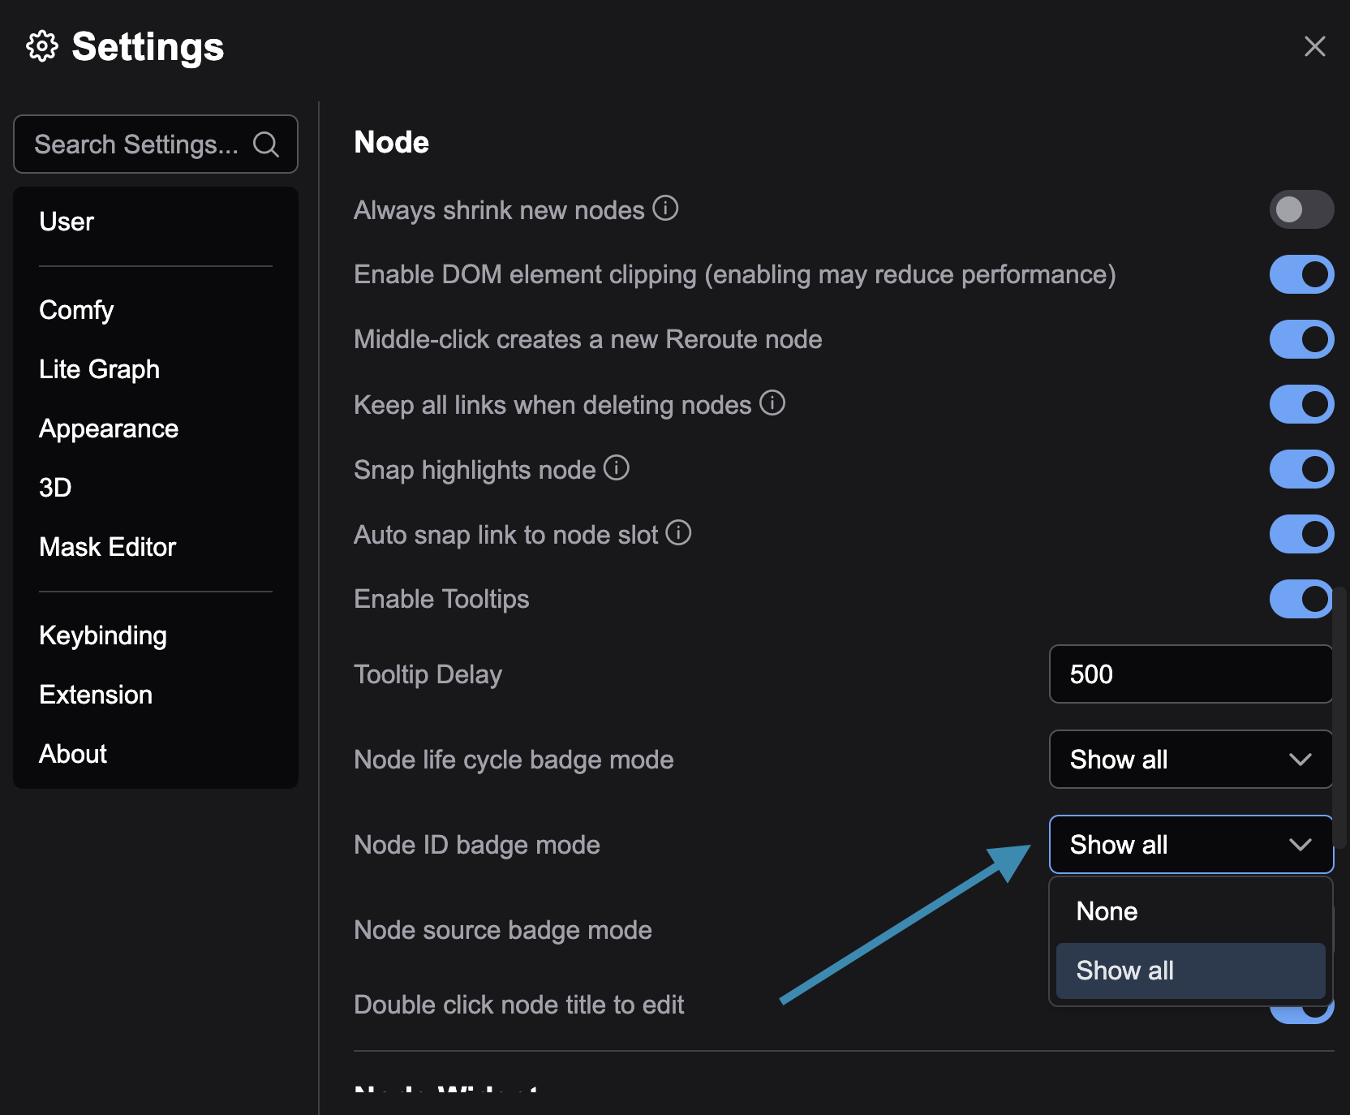Close the Settings dialog with X
1350x1115 pixels.
click(1314, 46)
